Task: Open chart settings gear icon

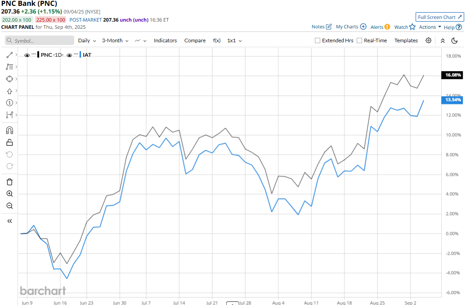Action: [x=428, y=40]
